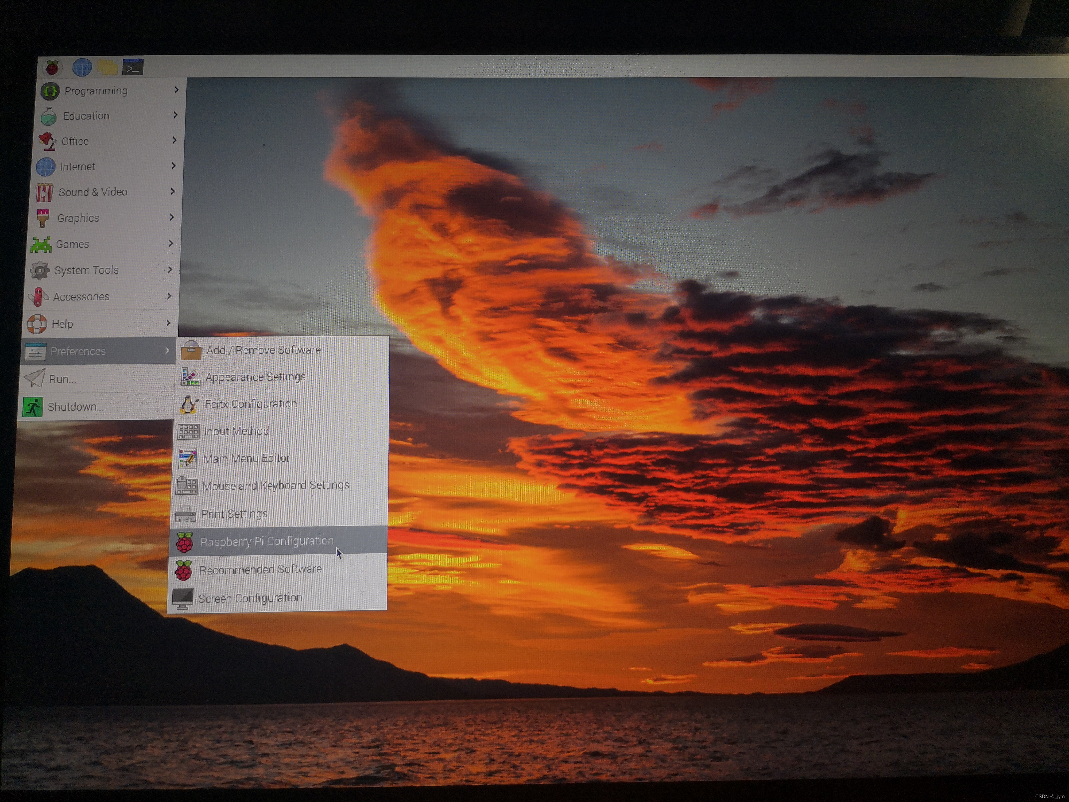This screenshot has width=1069, height=802.
Task: Click Print Settings in the submenu
Action: coord(234,514)
